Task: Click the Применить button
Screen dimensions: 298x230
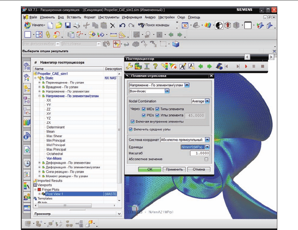Action: click(x=174, y=169)
